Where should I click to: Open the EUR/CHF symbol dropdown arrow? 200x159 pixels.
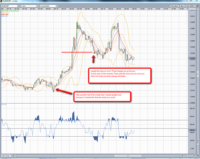click(19, 6)
